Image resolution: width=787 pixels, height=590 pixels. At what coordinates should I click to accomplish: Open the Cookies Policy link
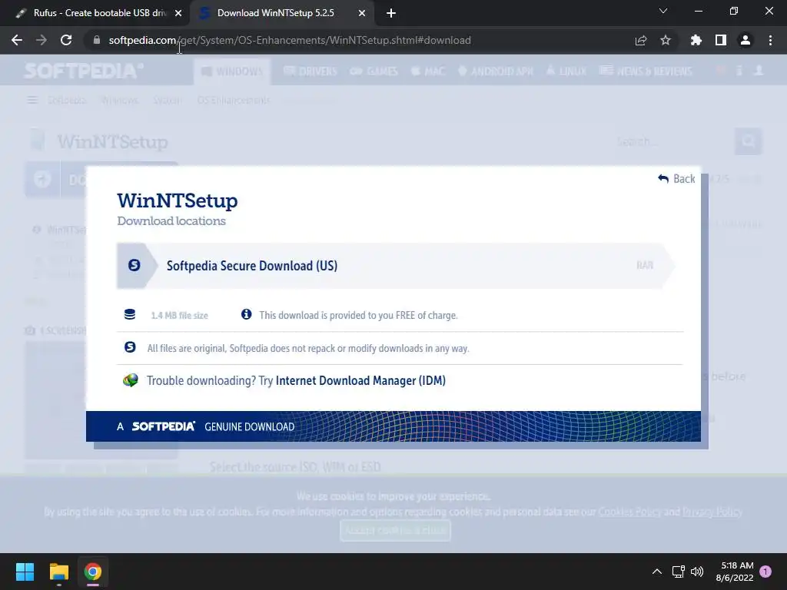(x=629, y=512)
